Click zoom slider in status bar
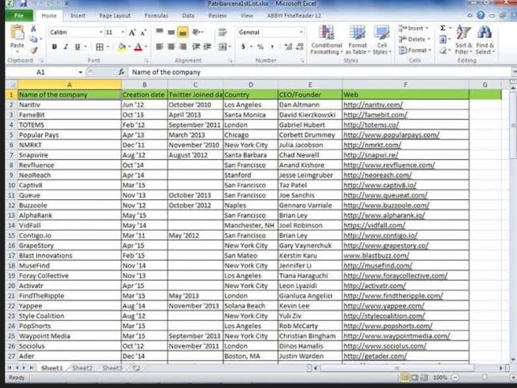This screenshot has height=388, width=517. pos(484,377)
